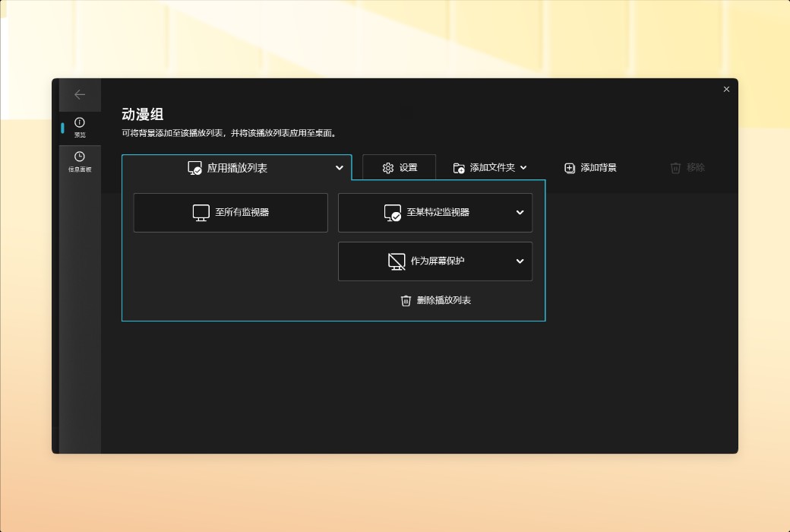Image resolution: width=790 pixels, height=532 pixels.
Task: Click the trash icon beside 删除播放列表
Action: [x=406, y=300]
